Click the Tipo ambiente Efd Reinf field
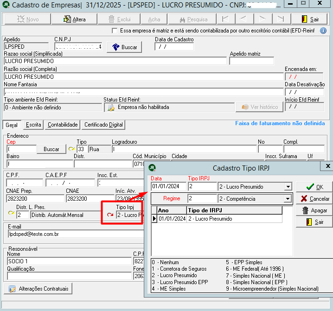Image resolution: width=333 pixels, height=311 pixels. pyautogui.click(x=53, y=108)
